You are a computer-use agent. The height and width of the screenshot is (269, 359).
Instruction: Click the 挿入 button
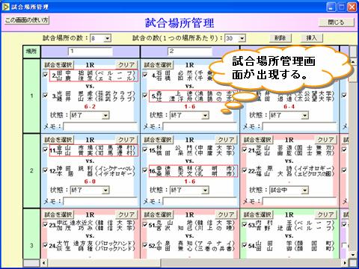click(311, 38)
